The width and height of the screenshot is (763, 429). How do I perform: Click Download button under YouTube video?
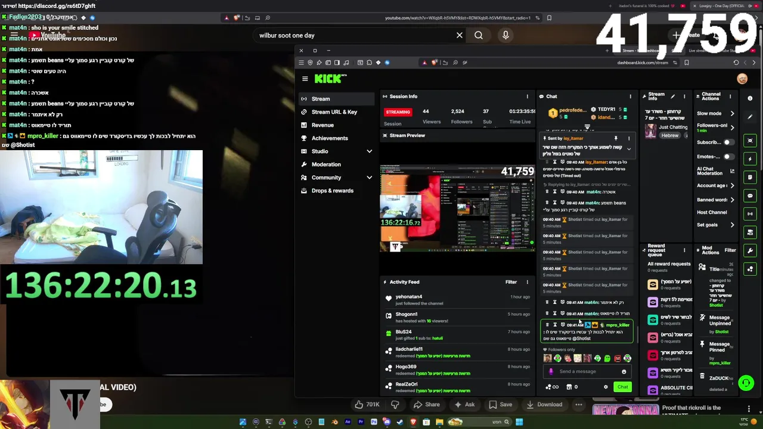point(544,405)
